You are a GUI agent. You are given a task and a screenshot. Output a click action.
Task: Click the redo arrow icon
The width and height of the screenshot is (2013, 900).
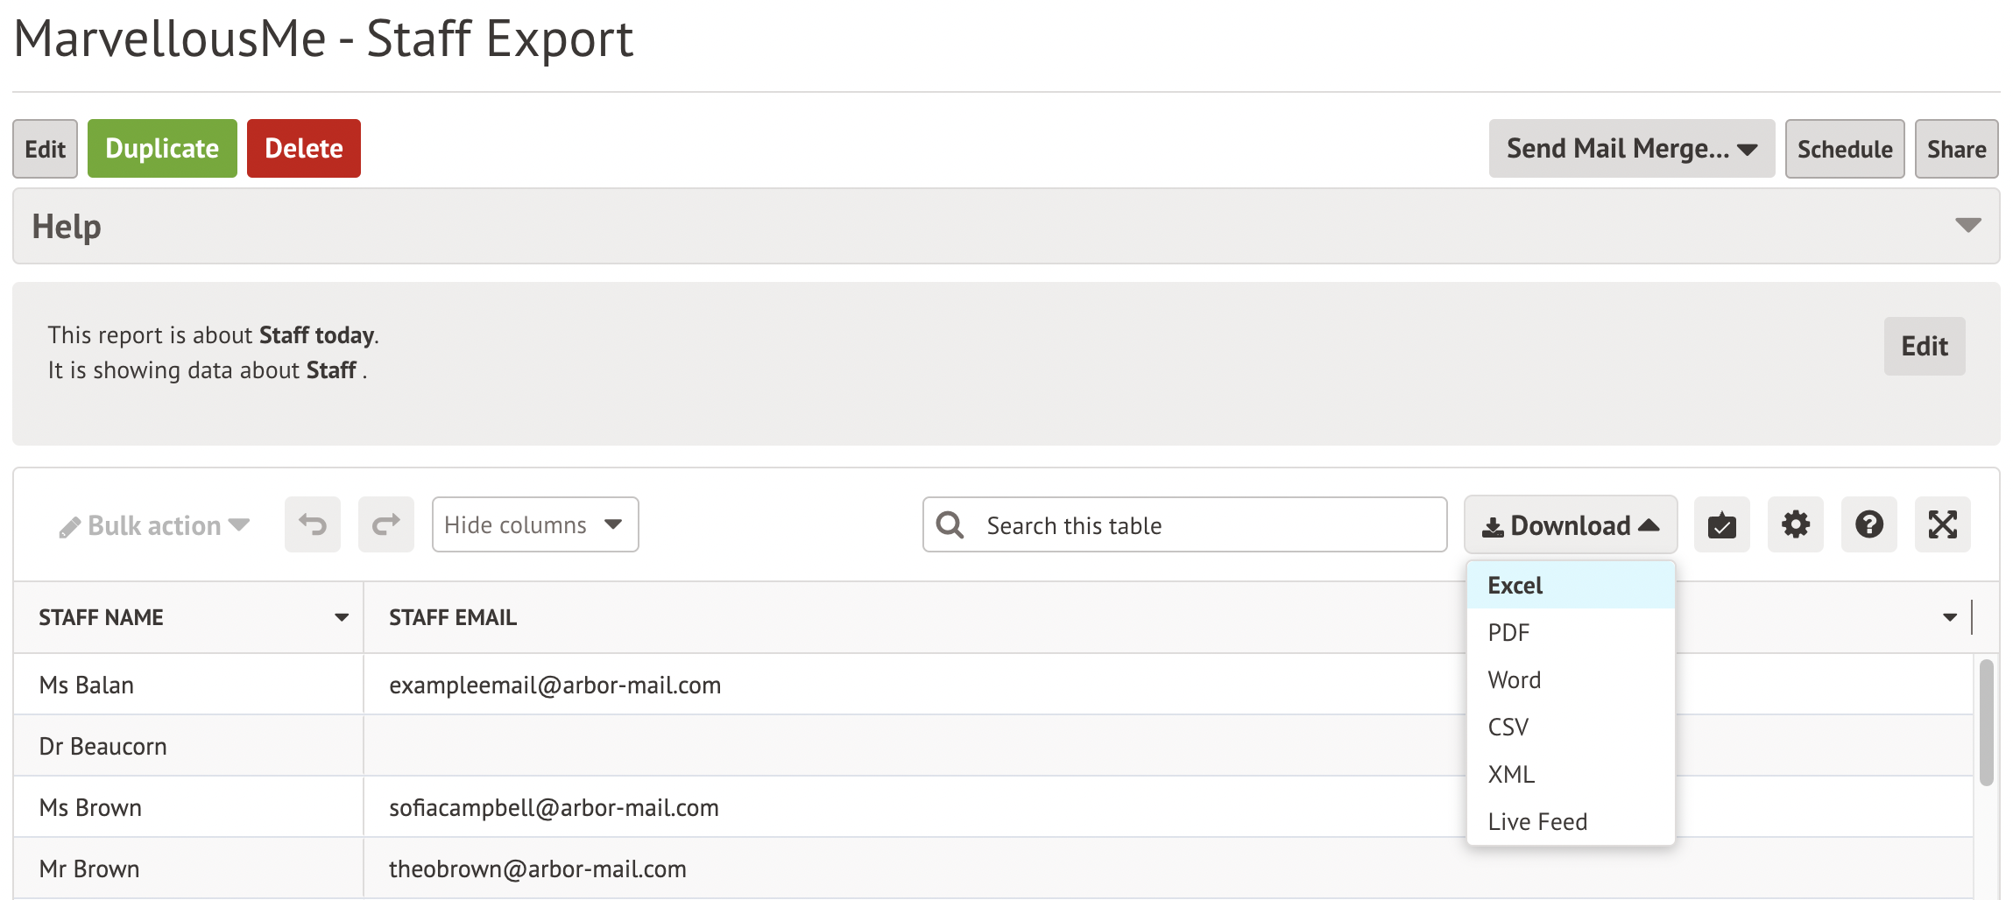click(x=385, y=524)
